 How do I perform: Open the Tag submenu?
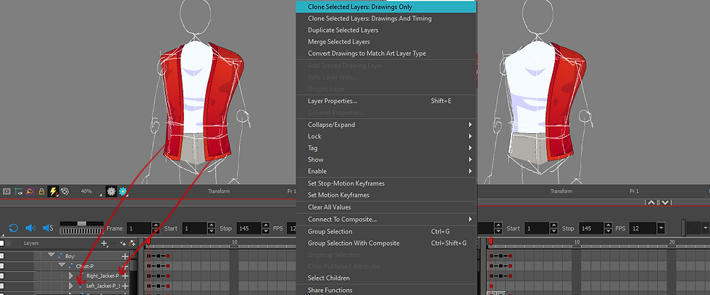[385, 148]
